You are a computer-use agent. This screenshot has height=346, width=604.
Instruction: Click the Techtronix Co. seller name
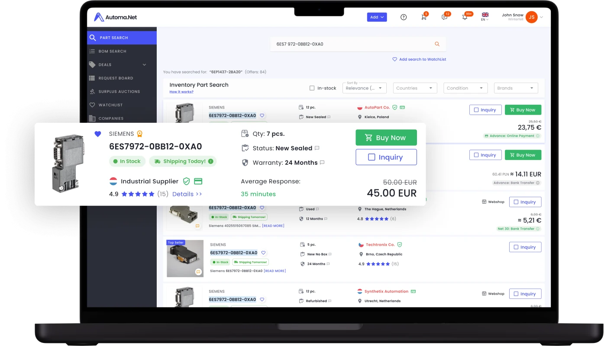pyautogui.click(x=380, y=244)
